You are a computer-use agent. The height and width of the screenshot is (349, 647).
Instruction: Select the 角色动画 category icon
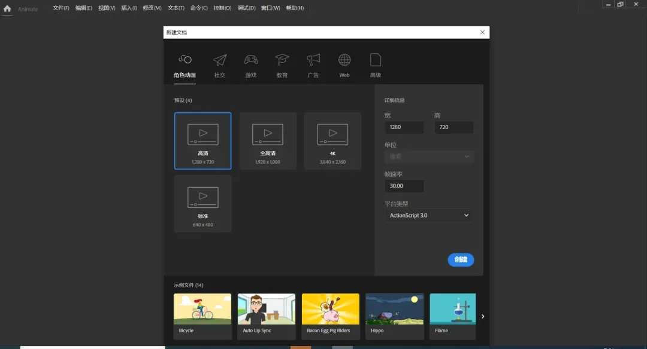point(185,60)
